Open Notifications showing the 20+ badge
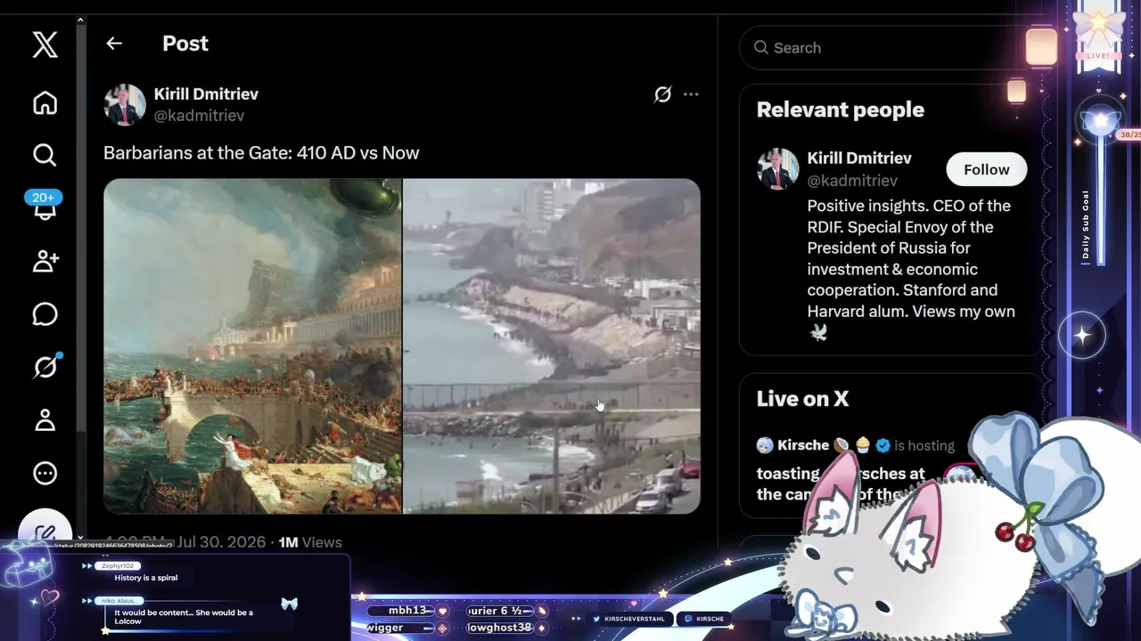The width and height of the screenshot is (1141, 641). pos(45,205)
